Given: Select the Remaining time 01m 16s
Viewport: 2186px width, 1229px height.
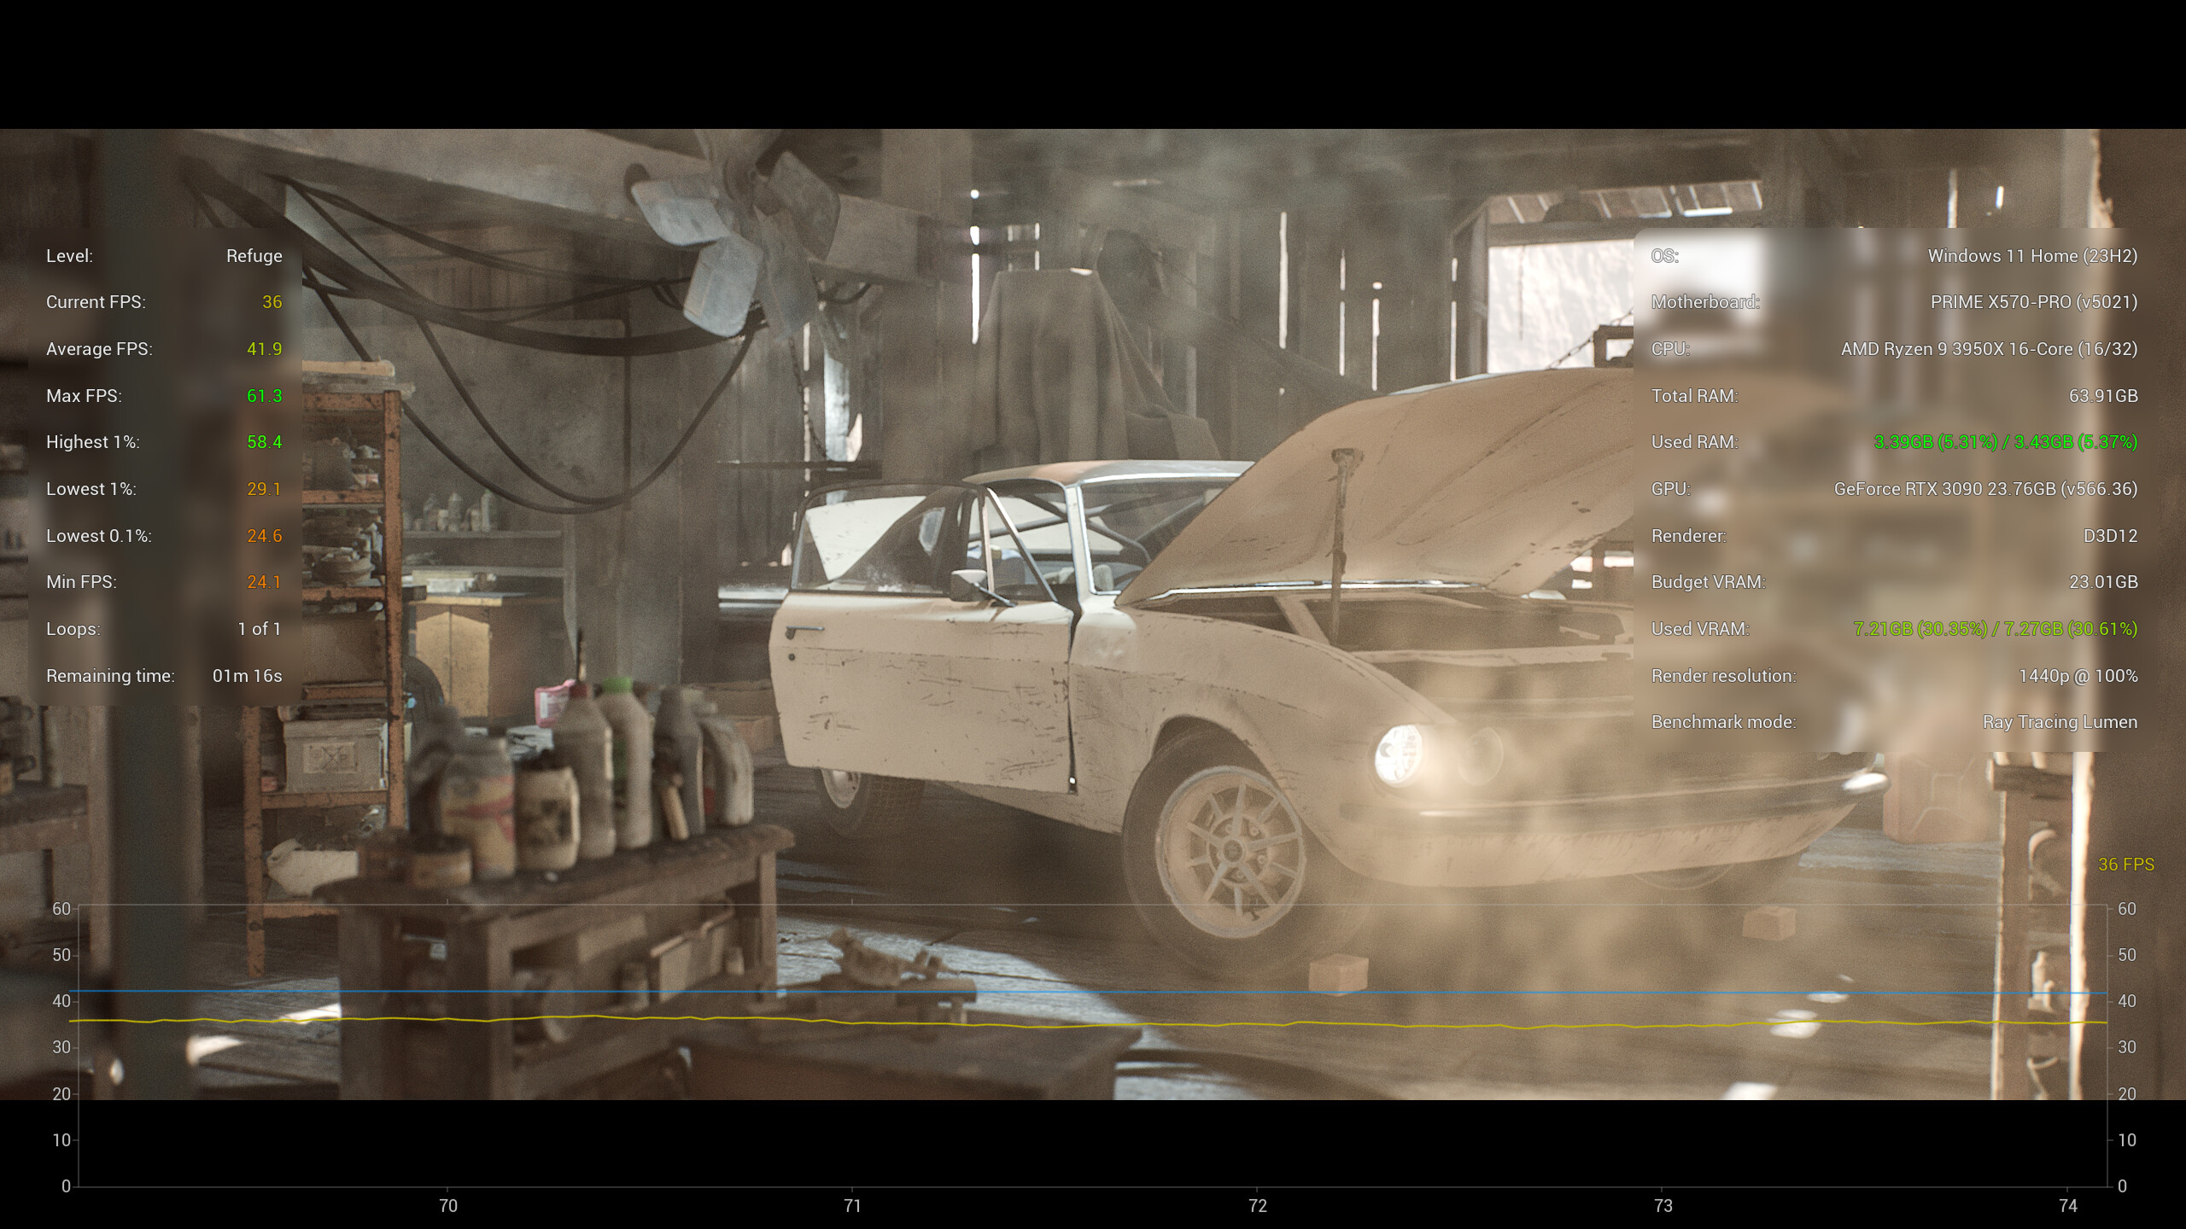Looking at the screenshot, I should tap(248, 675).
